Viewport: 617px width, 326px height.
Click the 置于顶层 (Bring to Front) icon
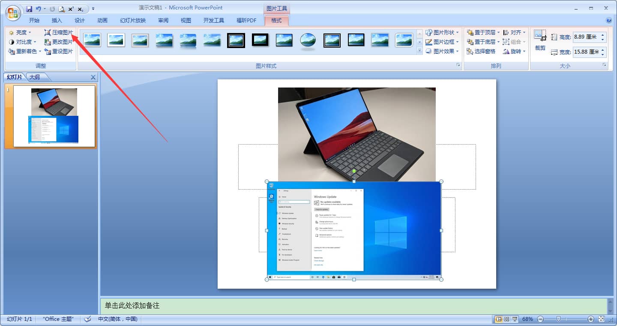(471, 32)
